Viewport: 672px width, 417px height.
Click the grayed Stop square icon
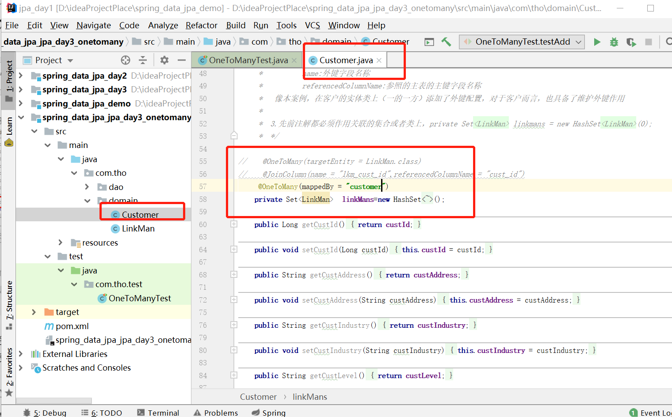[649, 42]
